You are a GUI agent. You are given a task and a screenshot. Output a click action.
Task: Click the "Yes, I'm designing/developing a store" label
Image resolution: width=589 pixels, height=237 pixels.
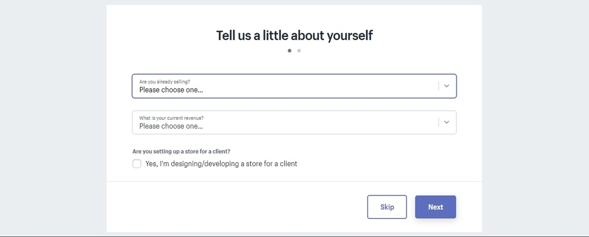pyautogui.click(x=221, y=164)
